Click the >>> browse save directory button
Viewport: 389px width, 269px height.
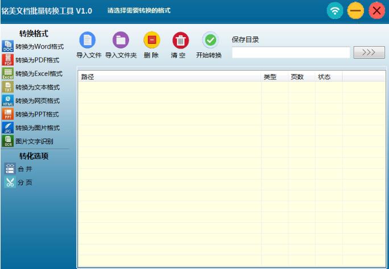(369, 52)
